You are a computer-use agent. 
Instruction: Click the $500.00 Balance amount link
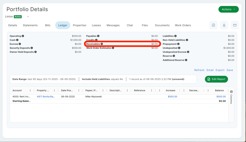pos(221,96)
